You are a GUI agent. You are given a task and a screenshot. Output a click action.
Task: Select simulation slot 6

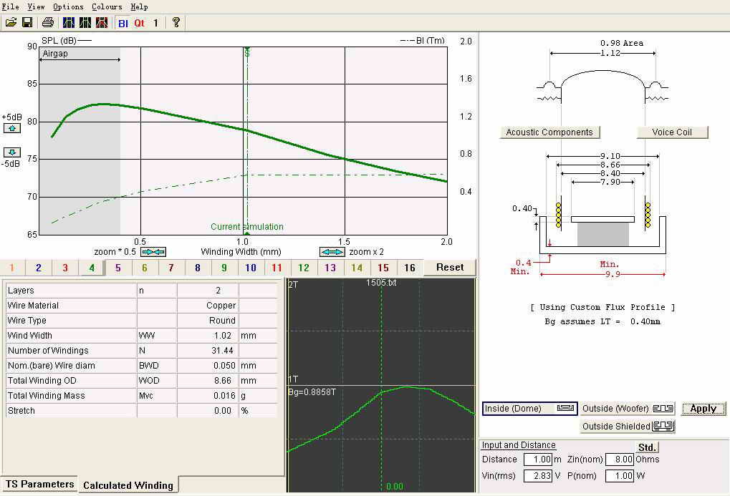(x=145, y=268)
